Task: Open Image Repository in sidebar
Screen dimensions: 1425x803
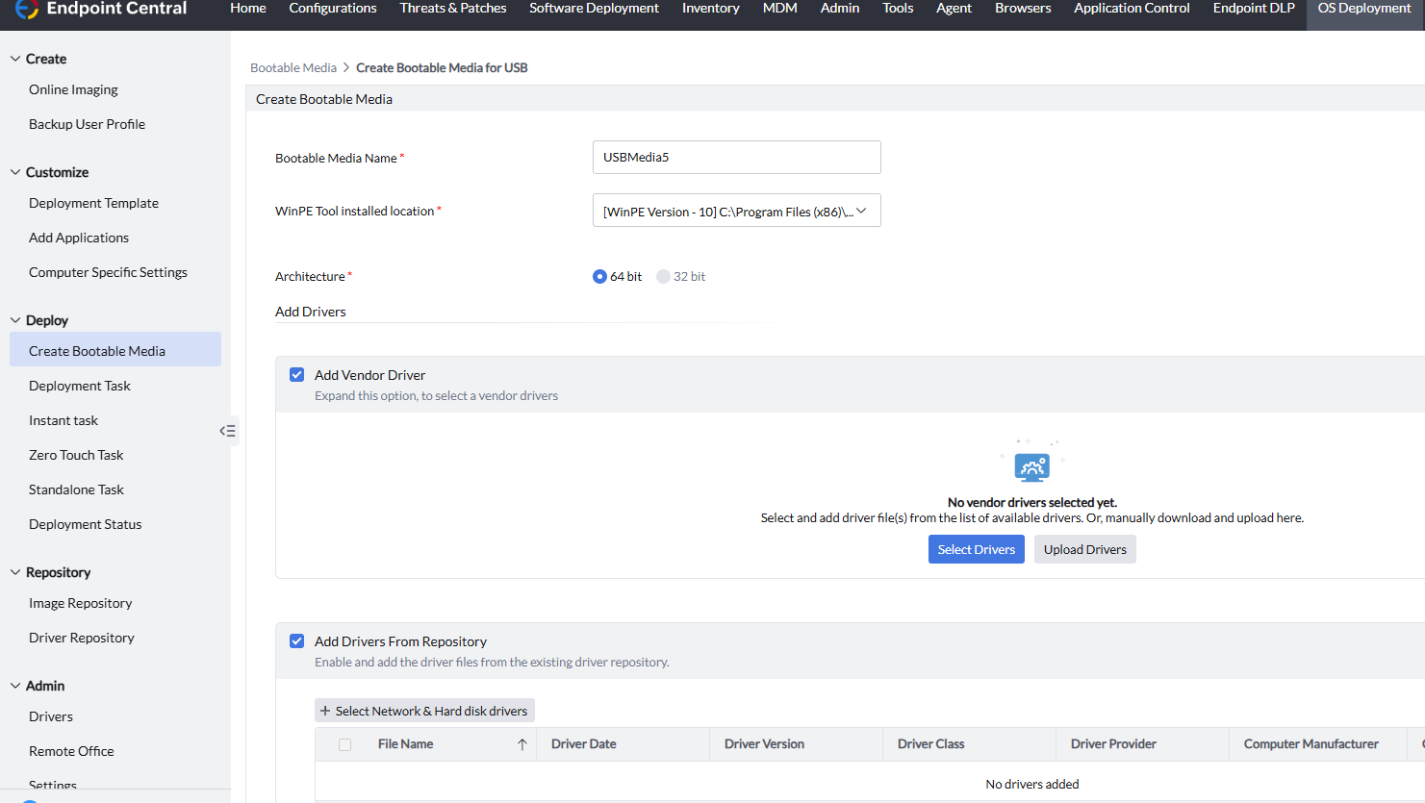Action: (x=80, y=603)
